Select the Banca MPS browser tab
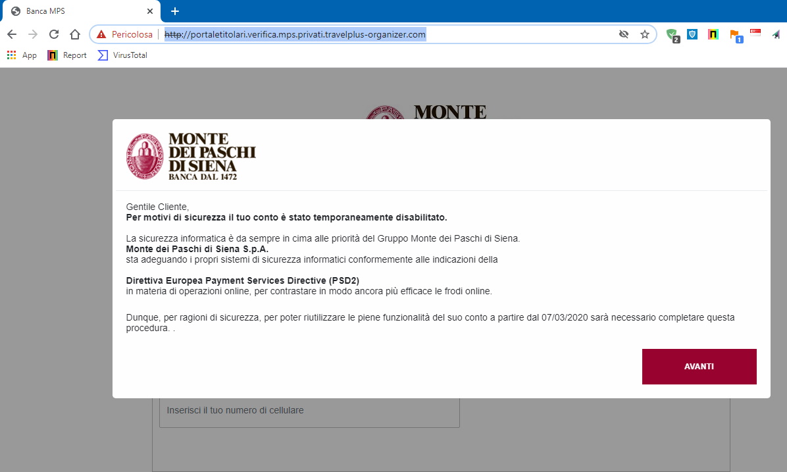Viewport: 787px width, 472px height. [x=80, y=11]
